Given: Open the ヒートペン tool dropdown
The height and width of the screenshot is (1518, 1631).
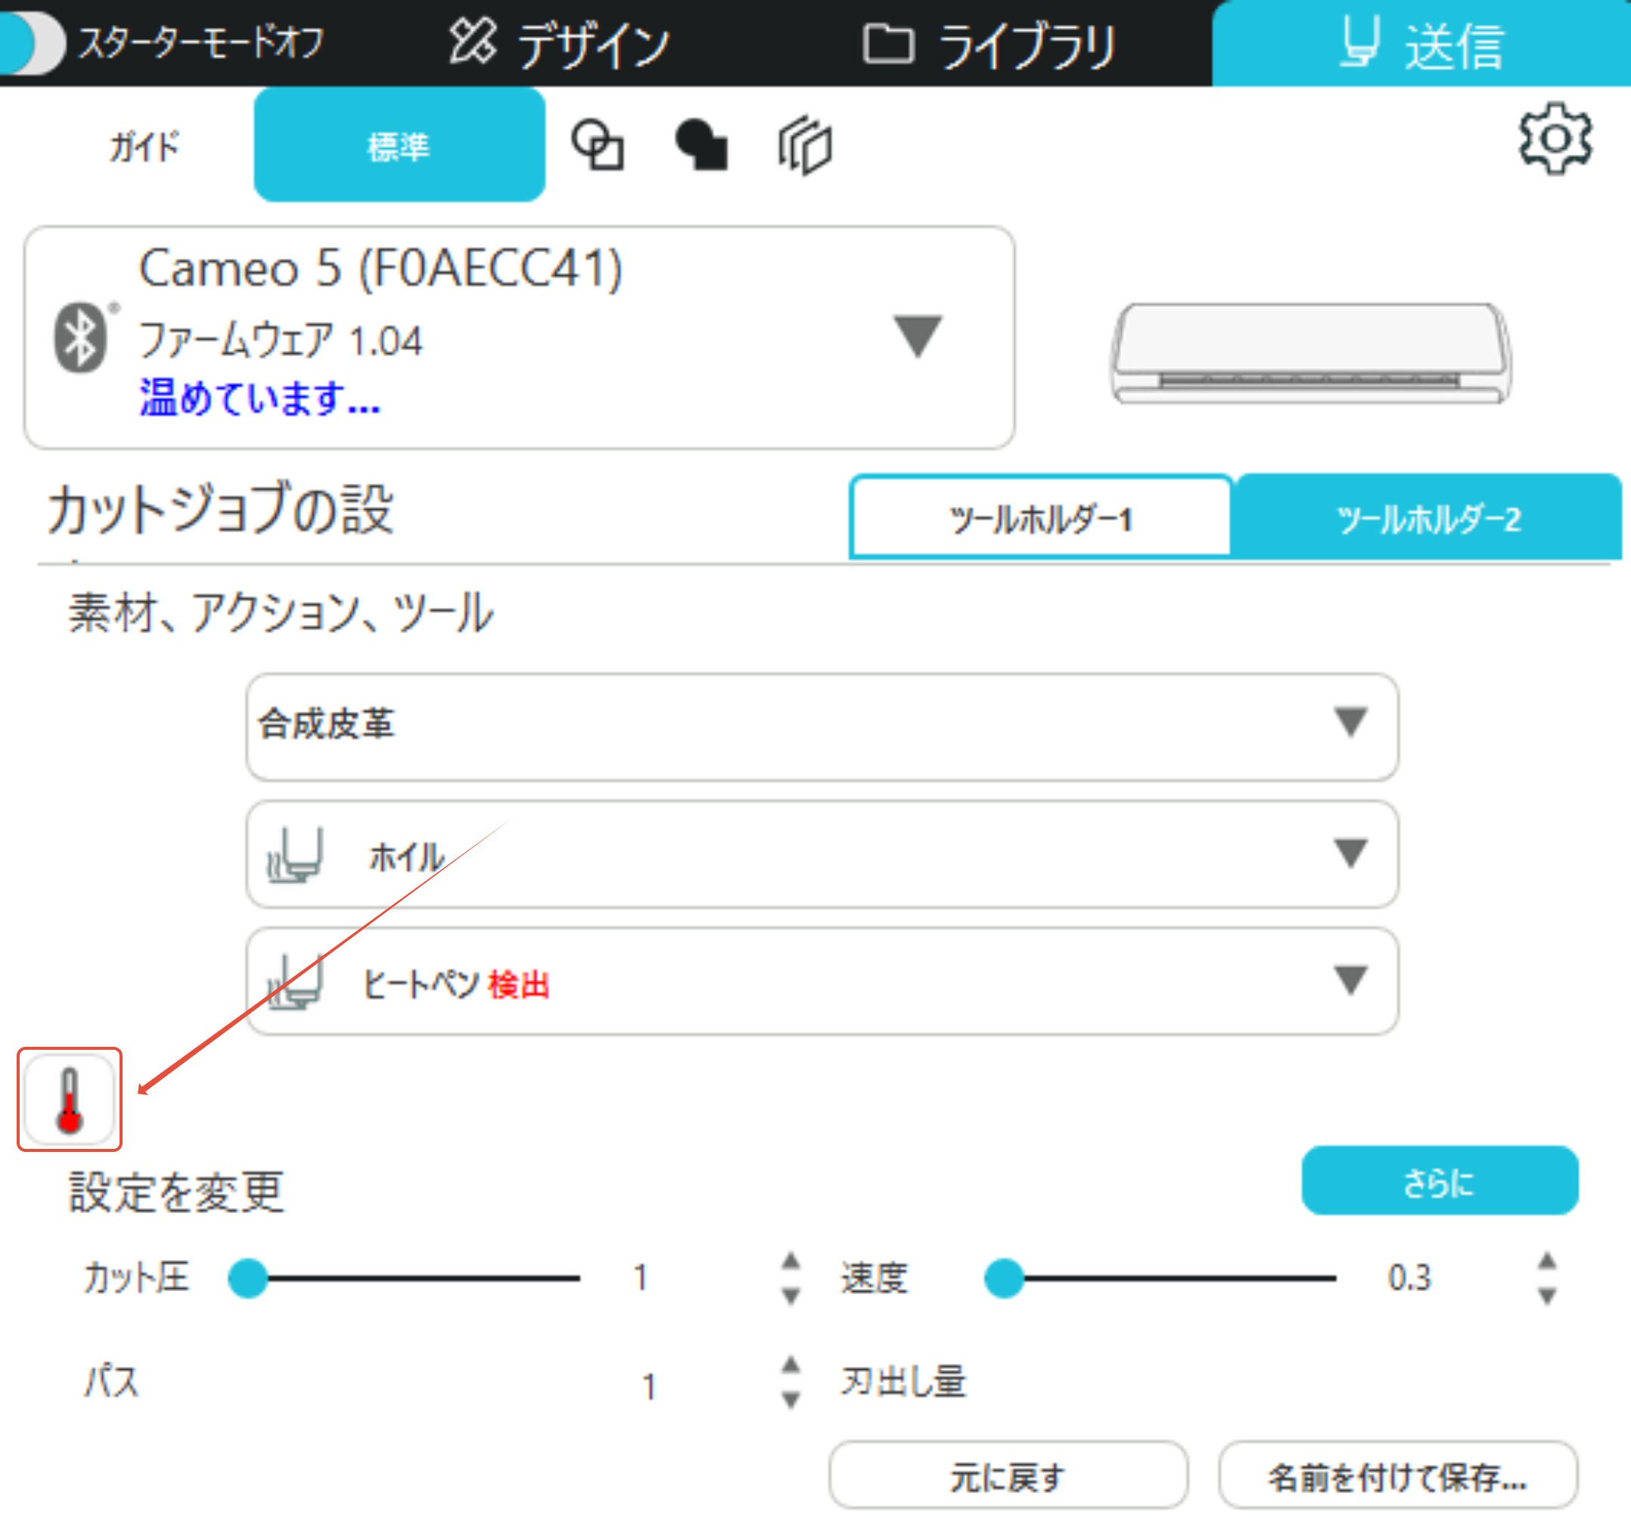Looking at the screenshot, I should [x=1350, y=980].
